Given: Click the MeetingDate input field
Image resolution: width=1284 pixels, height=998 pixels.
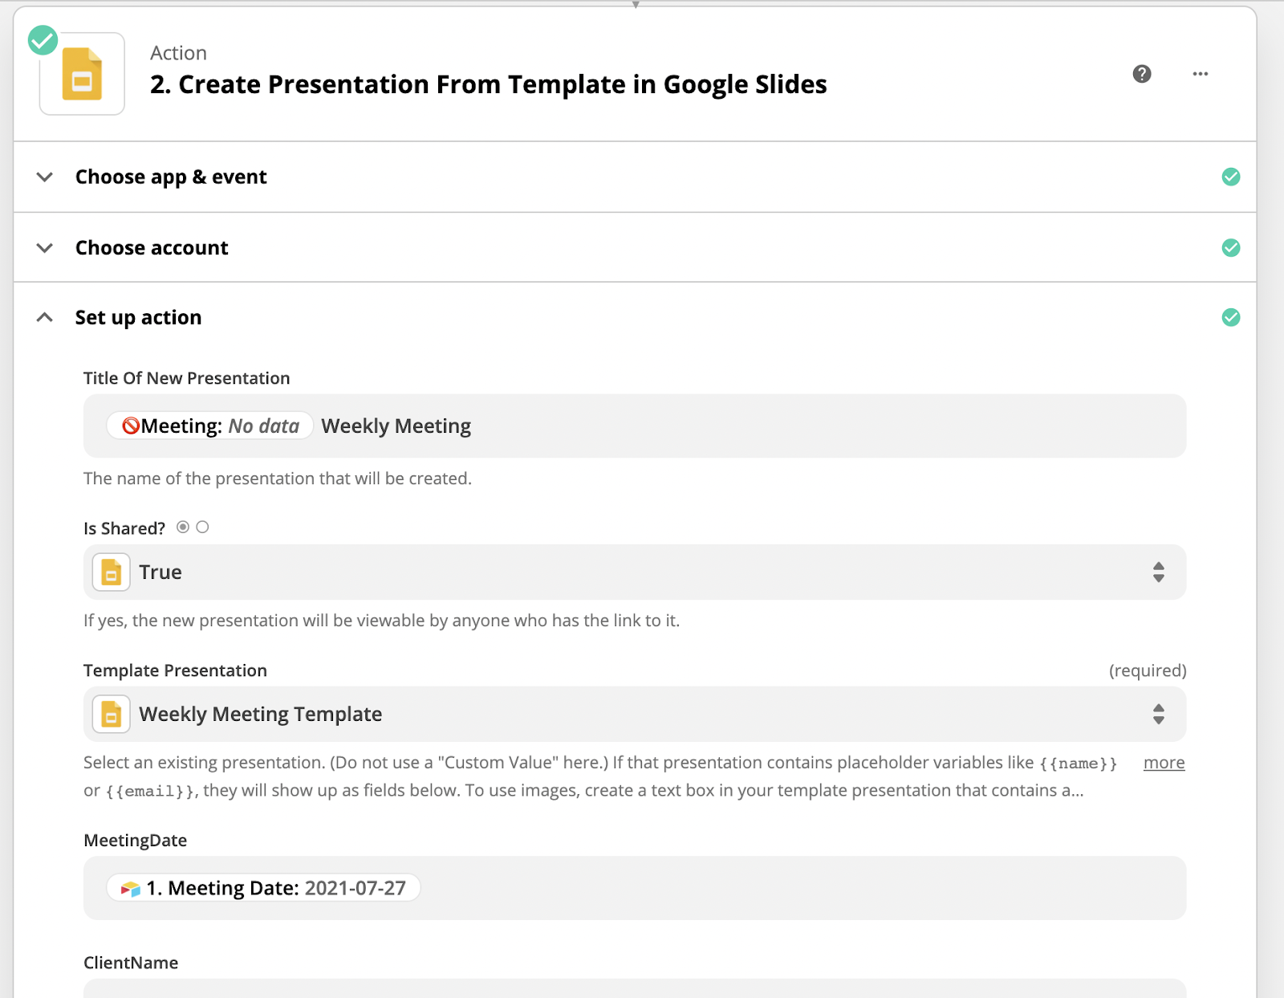Looking at the screenshot, I should 635,888.
